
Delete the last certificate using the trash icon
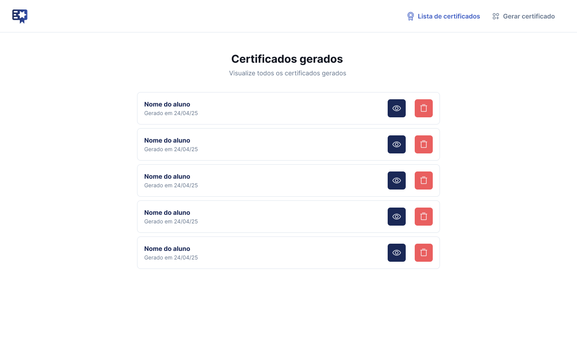point(424,253)
